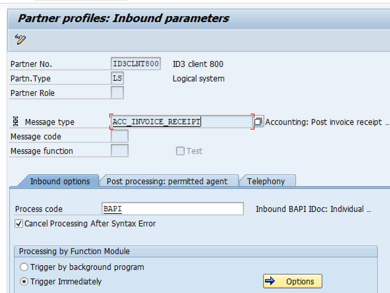Click the empty Partner Role field
The width and height of the screenshot is (390, 293).
(x=117, y=93)
